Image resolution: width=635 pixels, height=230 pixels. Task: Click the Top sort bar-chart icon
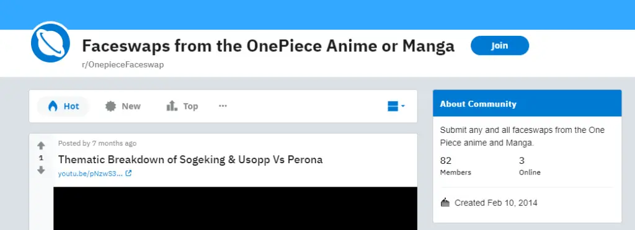(x=172, y=106)
